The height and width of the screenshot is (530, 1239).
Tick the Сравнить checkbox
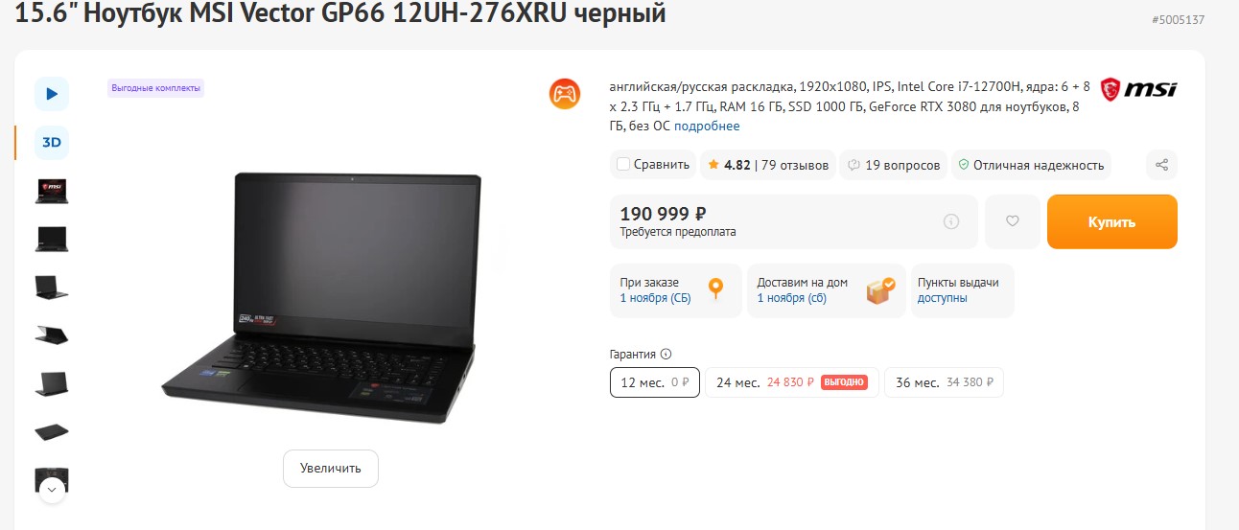pyautogui.click(x=623, y=165)
